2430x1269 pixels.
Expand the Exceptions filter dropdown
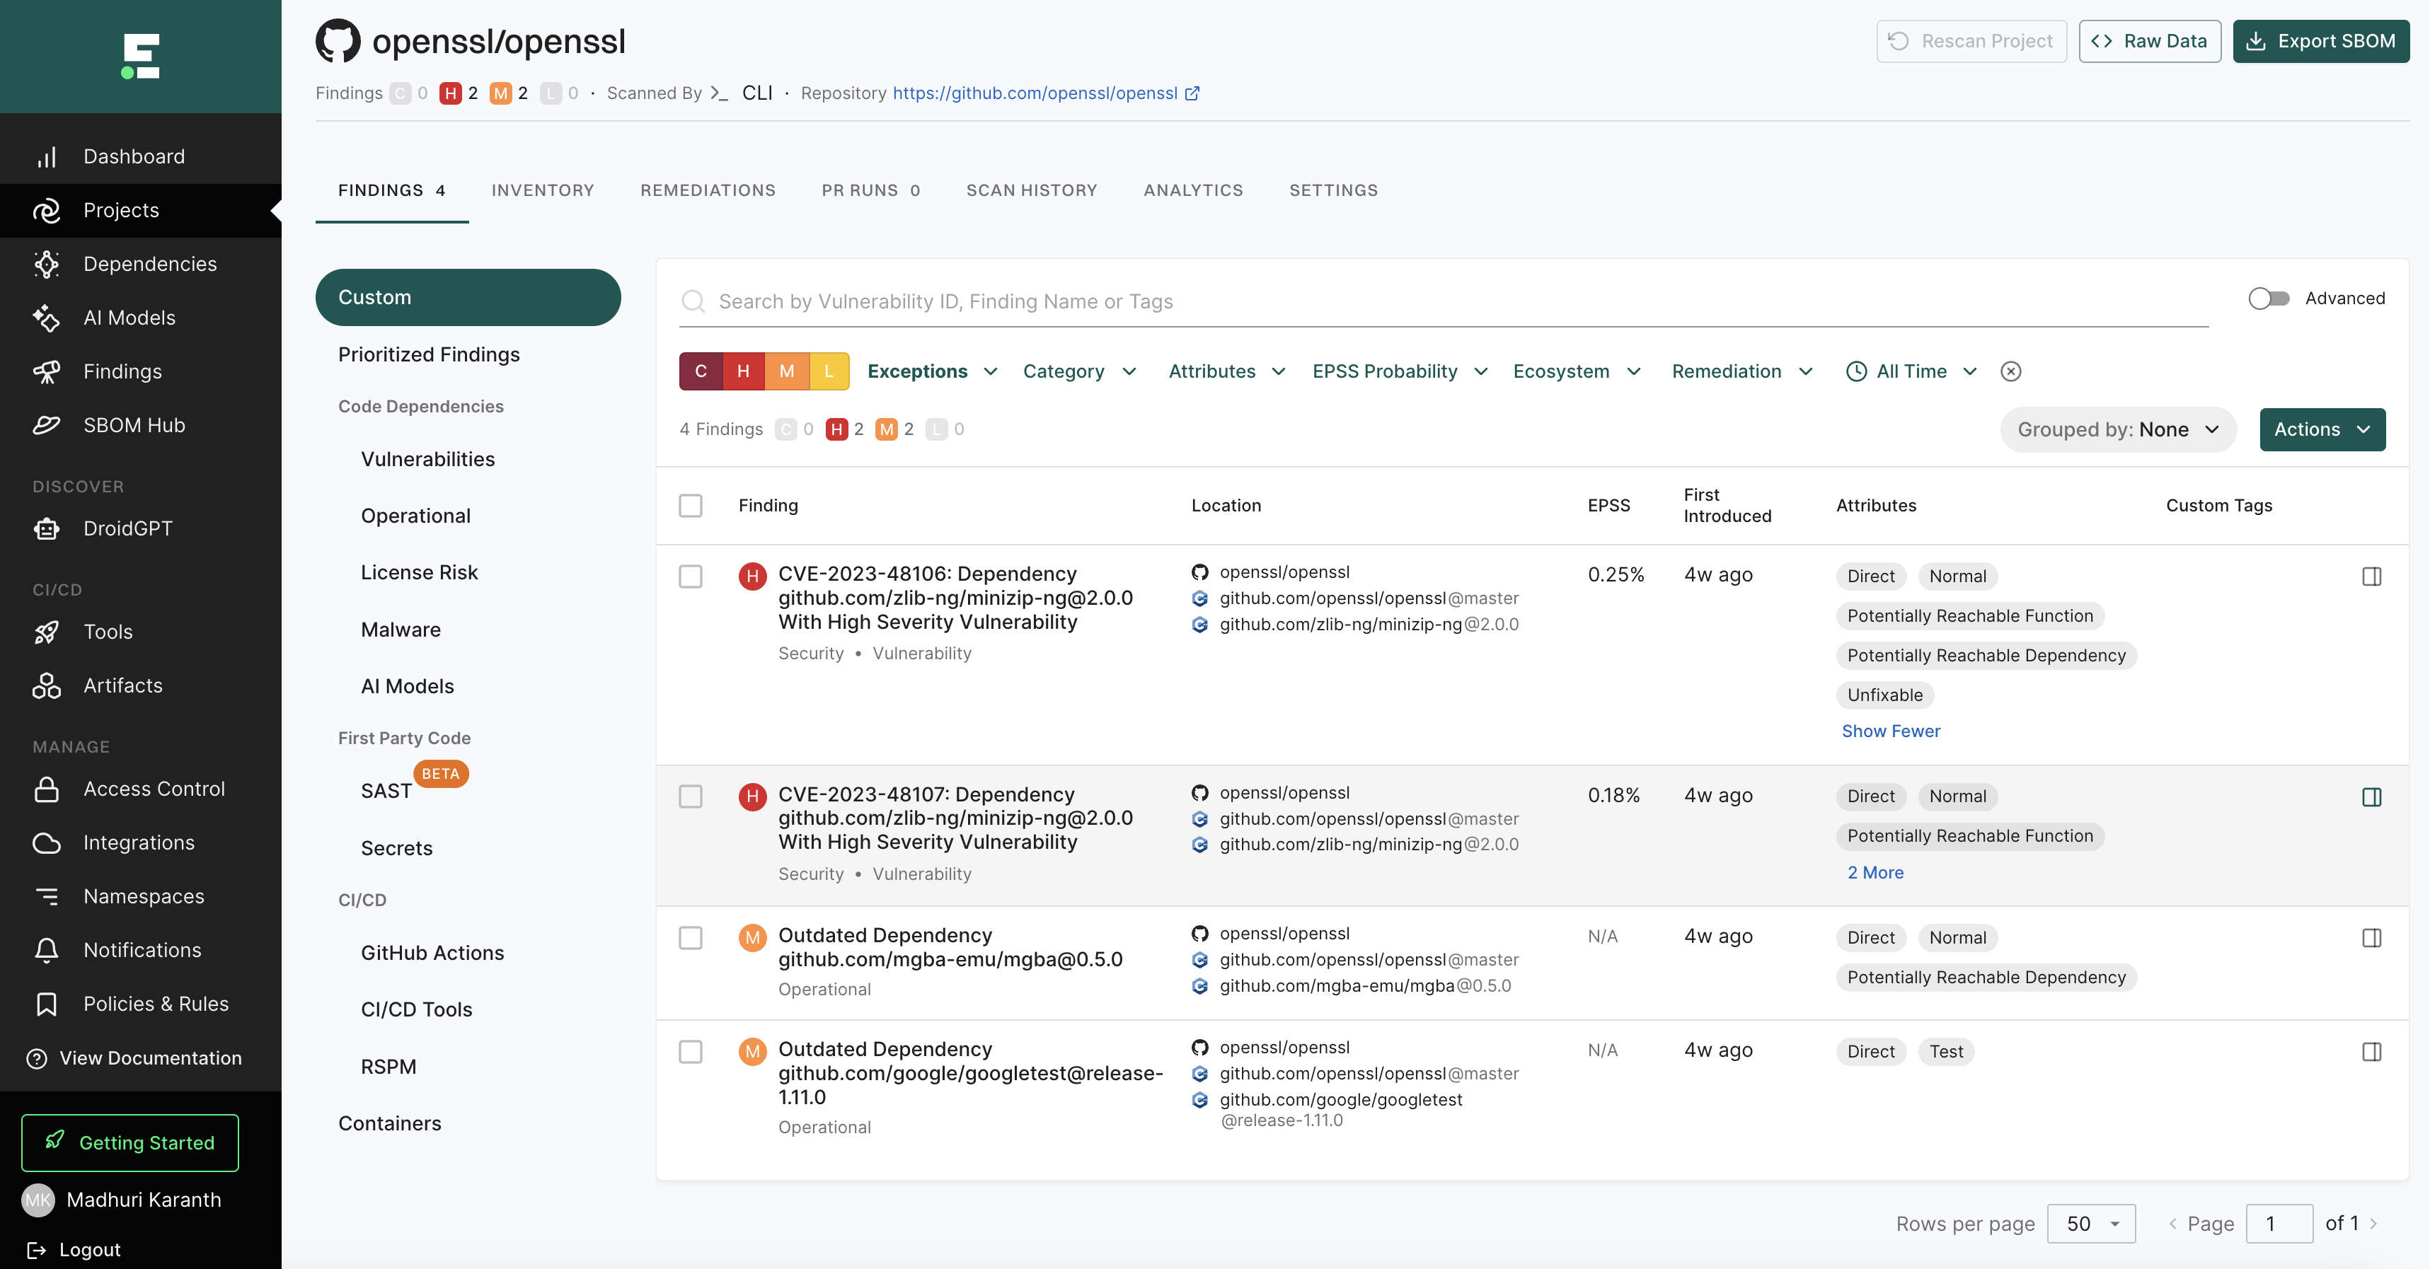click(x=932, y=371)
